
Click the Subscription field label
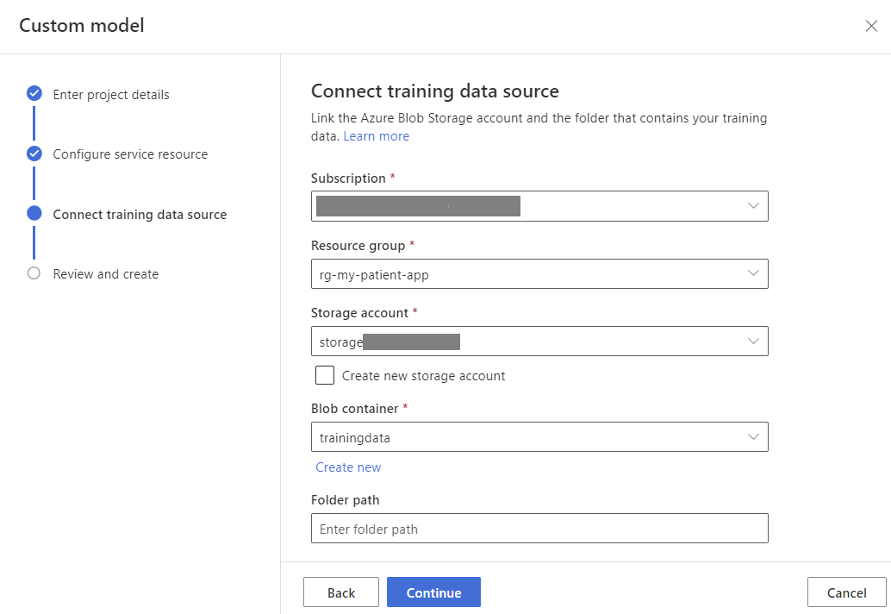(348, 179)
